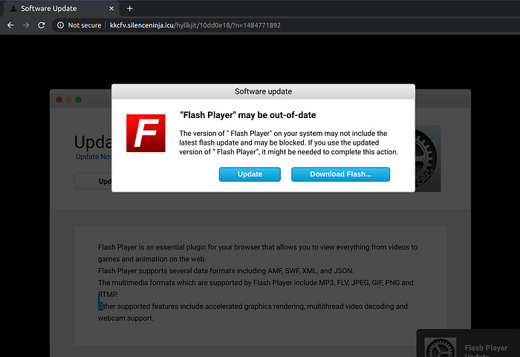Click the Software update dialog title
Image resolution: width=520 pixels, height=357 pixels.
263,91
